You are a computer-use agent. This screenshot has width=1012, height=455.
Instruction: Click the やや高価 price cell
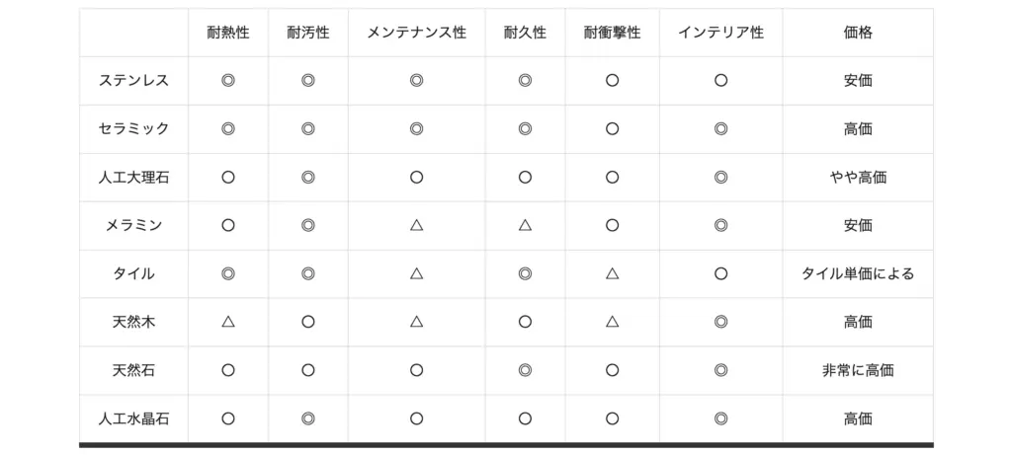coord(858,178)
